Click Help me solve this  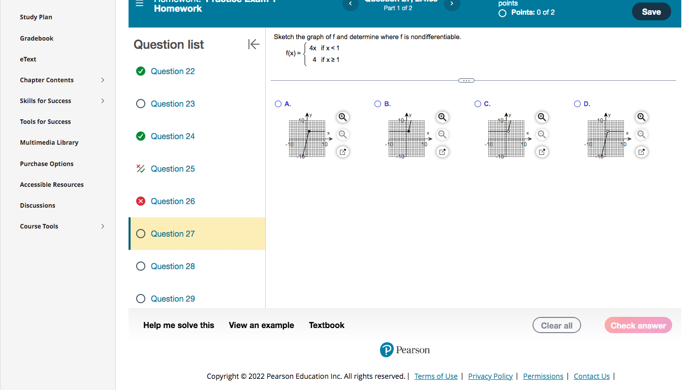click(x=179, y=326)
